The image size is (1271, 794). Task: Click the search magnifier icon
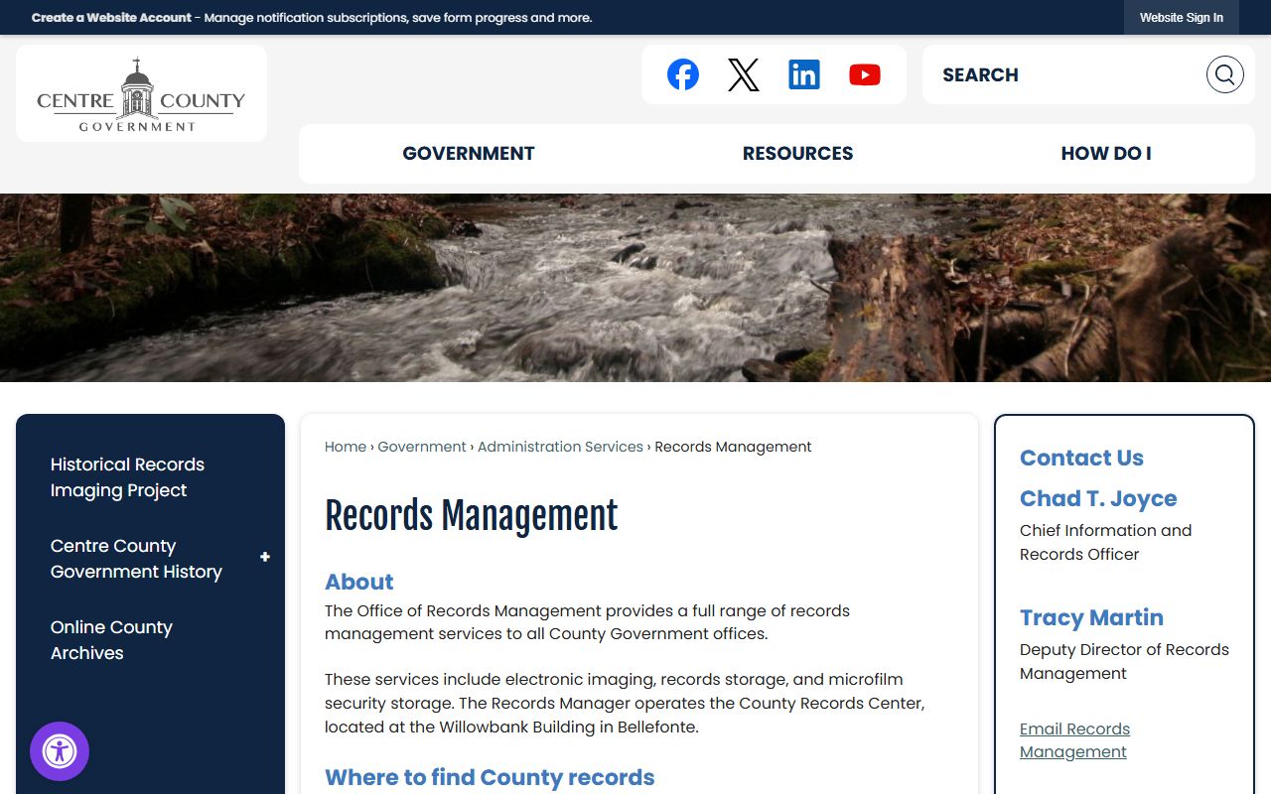click(x=1225, y=74)
